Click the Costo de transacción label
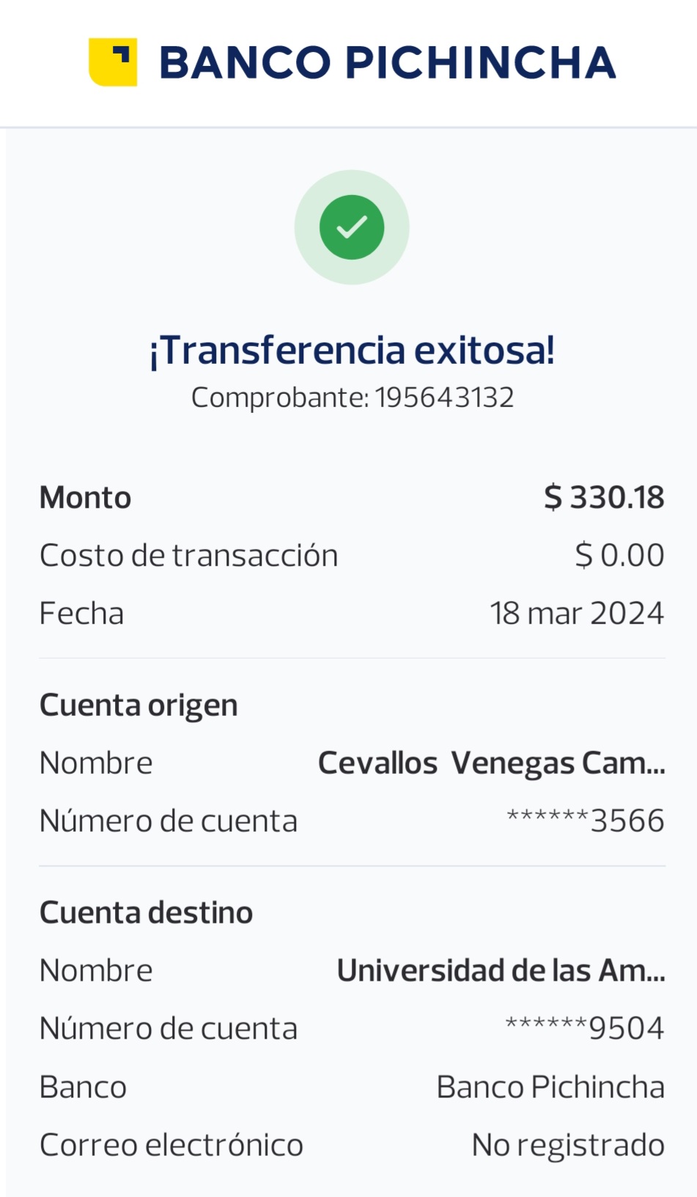 pyautogui.click(x=188, y=555)
